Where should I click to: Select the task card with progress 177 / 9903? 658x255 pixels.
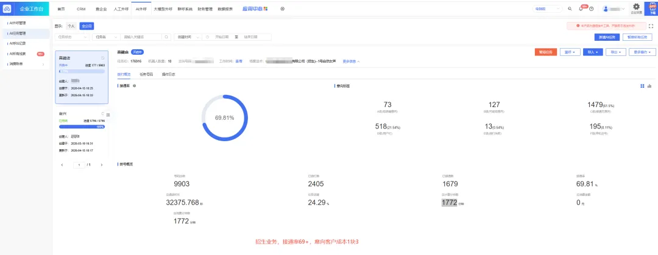point(82,77)
